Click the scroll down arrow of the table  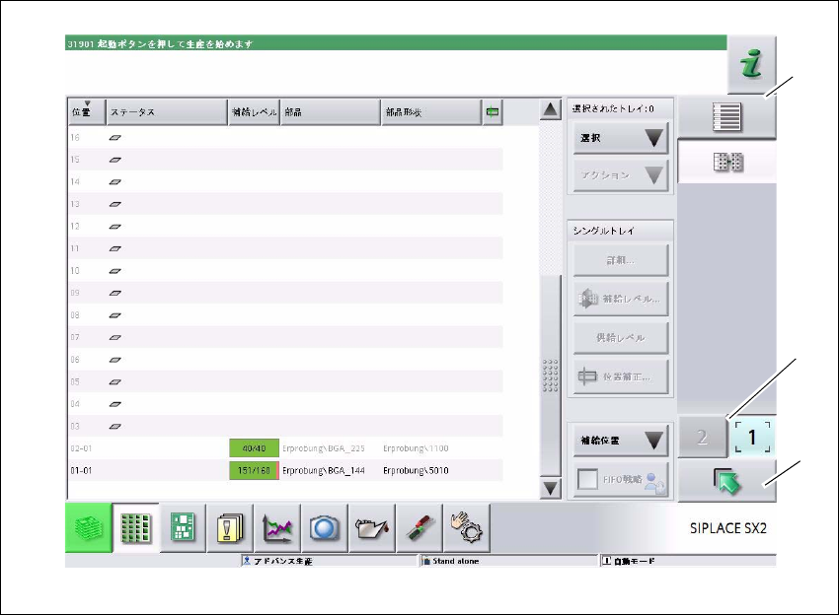point(551,488)
